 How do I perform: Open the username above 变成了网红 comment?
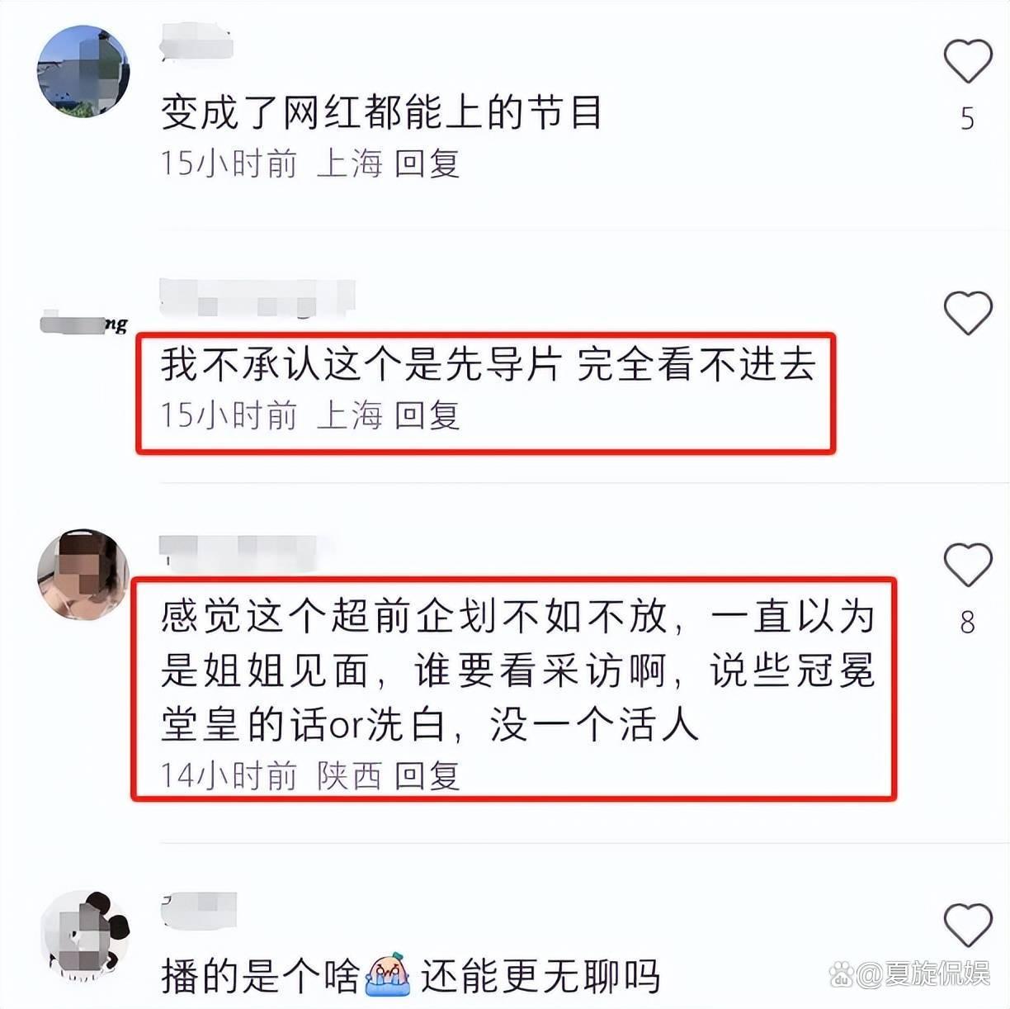click(196, 42)
